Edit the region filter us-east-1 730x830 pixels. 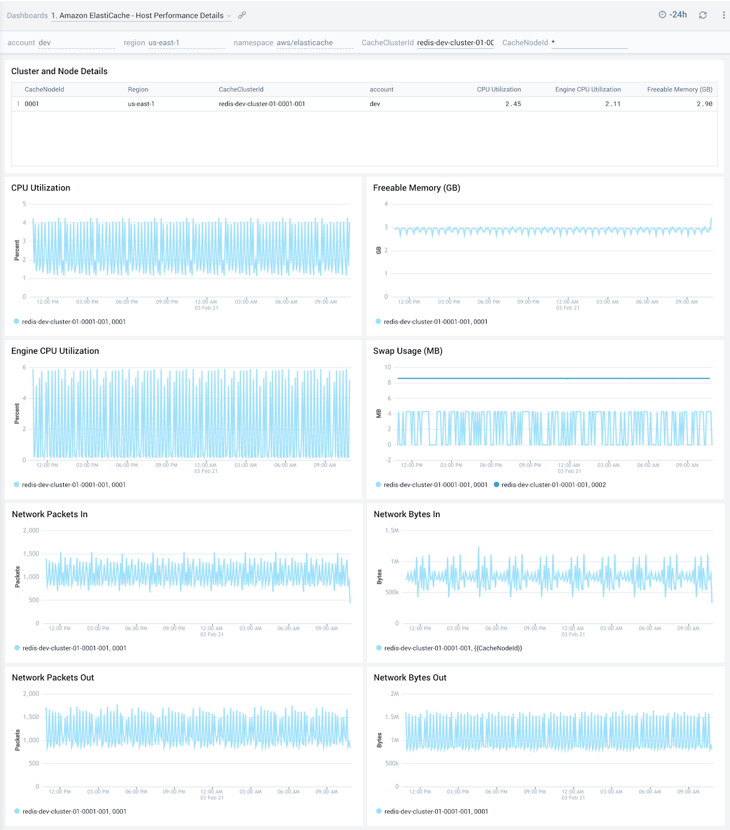coord(186,43)
